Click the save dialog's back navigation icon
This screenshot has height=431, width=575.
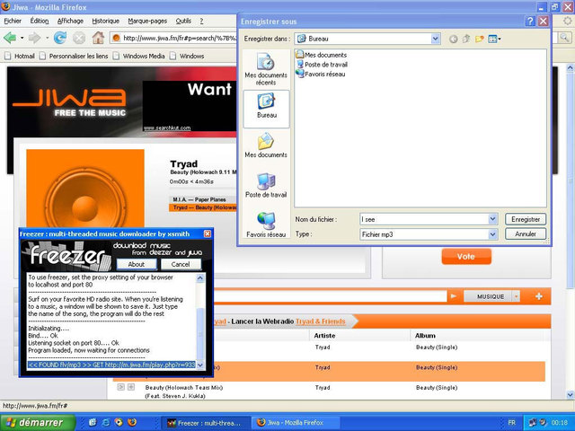[x=453, y=39]
